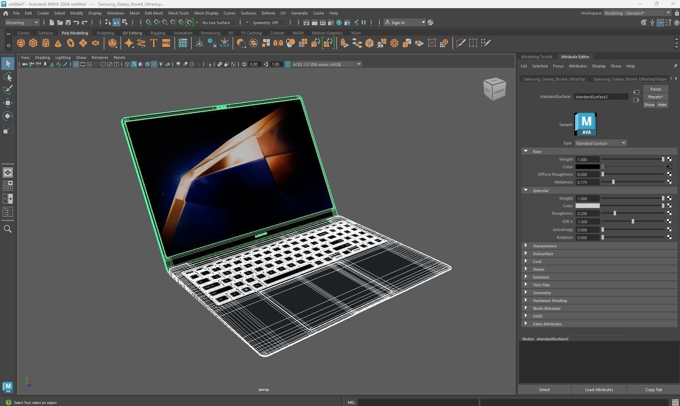Click the SVG import shelf icon

[x=166, y=43]
